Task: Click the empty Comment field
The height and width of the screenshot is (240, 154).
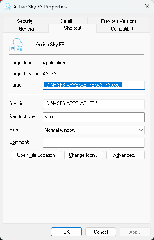Action: click(x=94, y=142)
